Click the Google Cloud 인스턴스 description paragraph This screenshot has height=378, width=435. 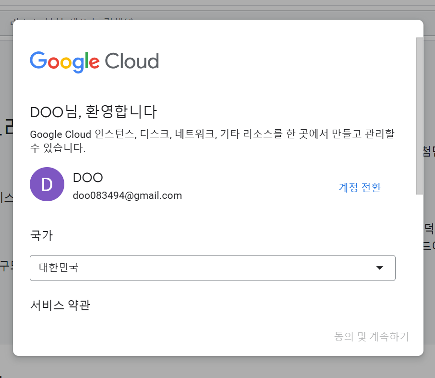[212, 141]
